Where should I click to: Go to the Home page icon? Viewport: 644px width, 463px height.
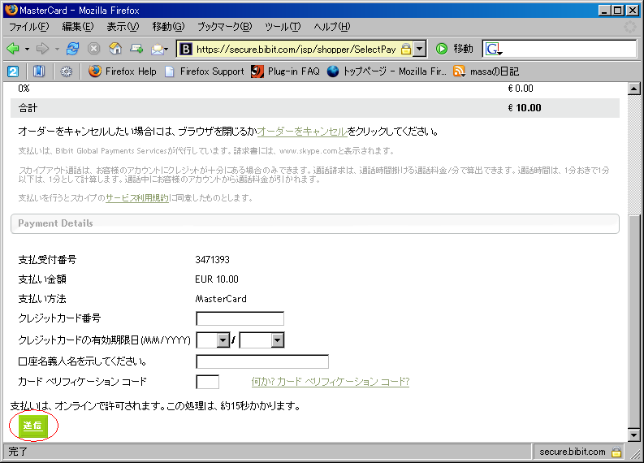(115, 49)
